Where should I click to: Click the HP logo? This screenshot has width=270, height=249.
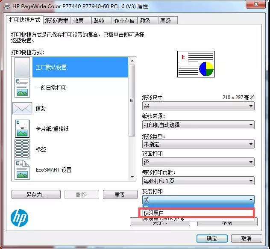pyautogui.click(x=20, y=218)
